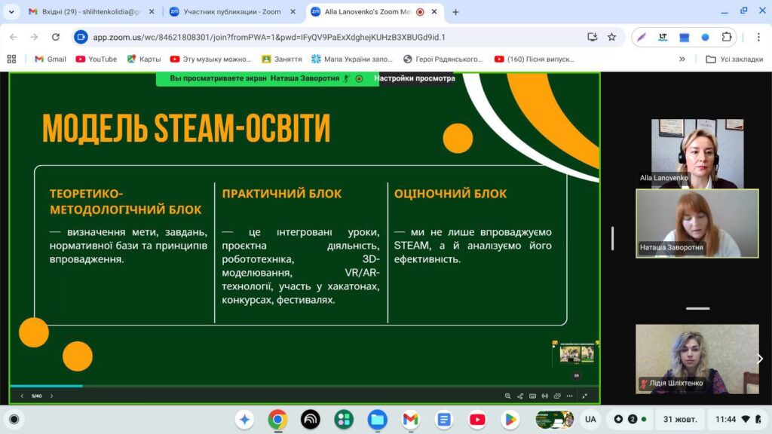772x434 pixels.
Task: Open the presentation zoom magnifier tool
Action: pyautogui.click(x=508, y=396)
